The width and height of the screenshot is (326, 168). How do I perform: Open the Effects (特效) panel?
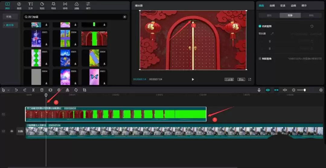tap(53, 5)
